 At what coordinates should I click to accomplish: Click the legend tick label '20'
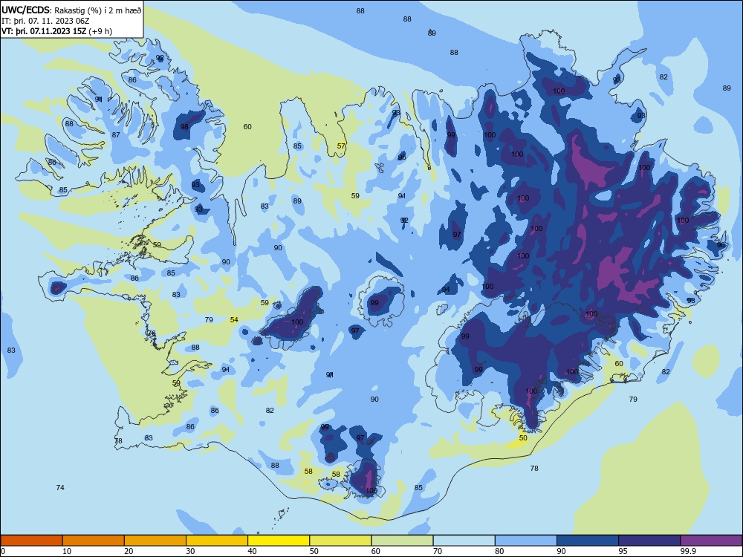coord(129,551)
